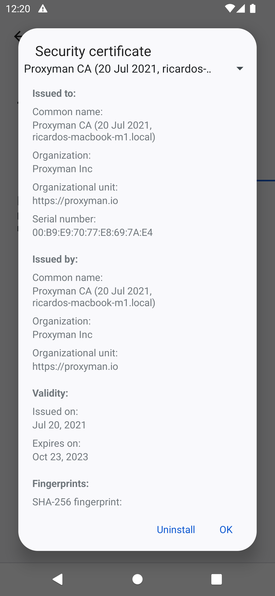Select the Security certificate dialog title

point(93,51)
